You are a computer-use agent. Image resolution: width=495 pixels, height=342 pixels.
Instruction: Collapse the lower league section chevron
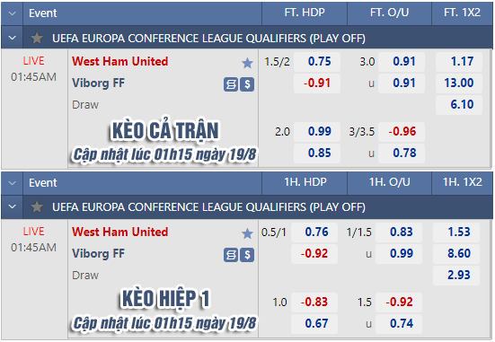[13, 206]
